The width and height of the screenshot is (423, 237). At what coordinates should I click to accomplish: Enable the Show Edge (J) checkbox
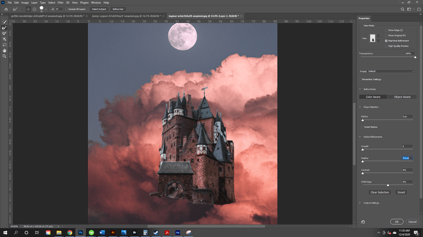click(x=386, y=30)
